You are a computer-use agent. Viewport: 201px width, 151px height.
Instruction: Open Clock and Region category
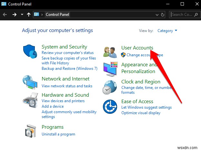click(x=141, y=82)
